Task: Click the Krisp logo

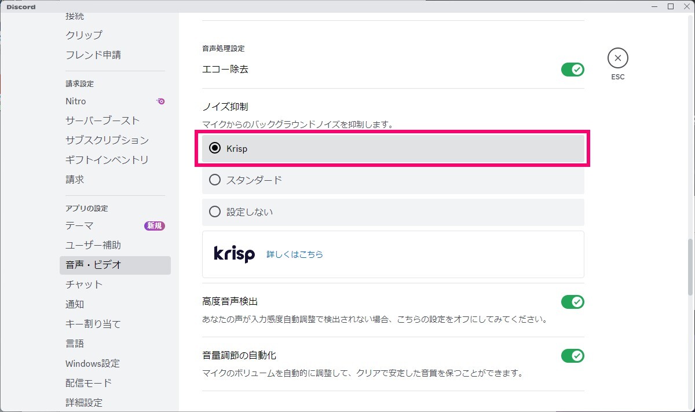Action: [x=234, y=254]
